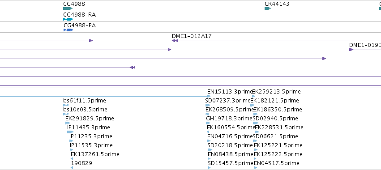Click the SD20218.5prime EST arrow glyph

pos(210,150)
